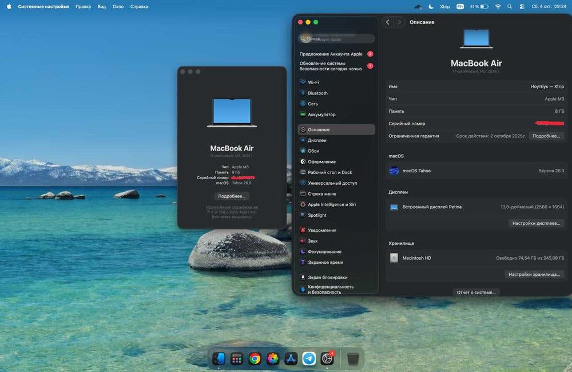The height and width of the screenshot is (372, 572).
Task: Open the Правка menu
Action: [x=83, y=6]
